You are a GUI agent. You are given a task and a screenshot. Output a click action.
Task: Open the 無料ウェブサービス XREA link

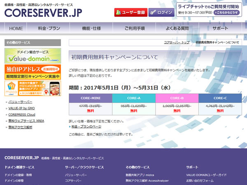(x=26, y=121)
